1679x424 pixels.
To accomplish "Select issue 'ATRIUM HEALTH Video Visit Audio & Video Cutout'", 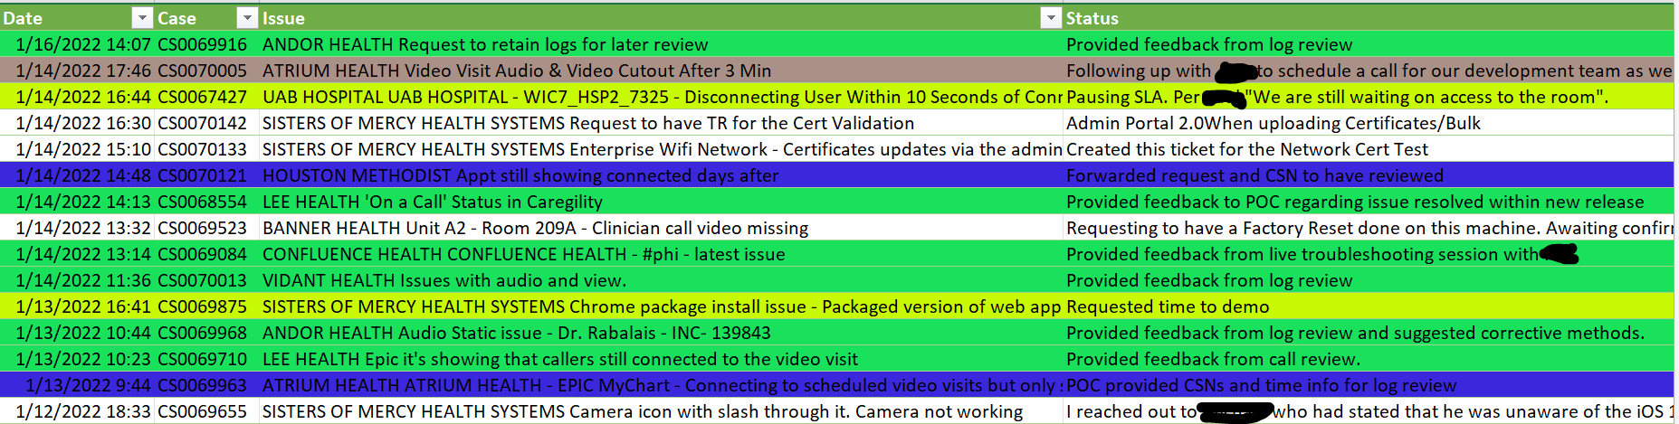I will click(662, 71).
